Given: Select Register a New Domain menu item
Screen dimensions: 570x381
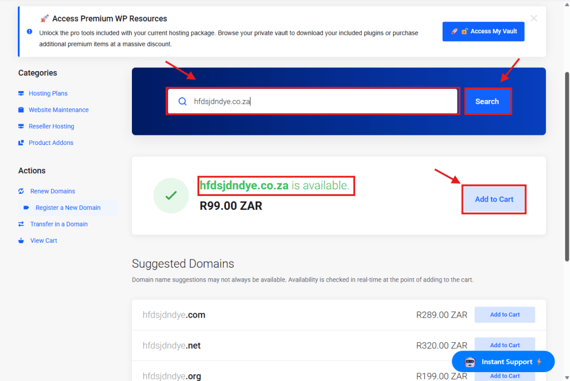Looking at the screenshot, I should (x=68, y=208).
